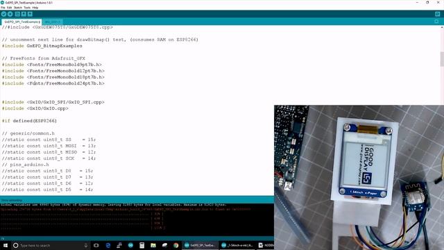Select the GxEPD_SPI_TestExample tab

pyautogui.click(x=22, y=22)
